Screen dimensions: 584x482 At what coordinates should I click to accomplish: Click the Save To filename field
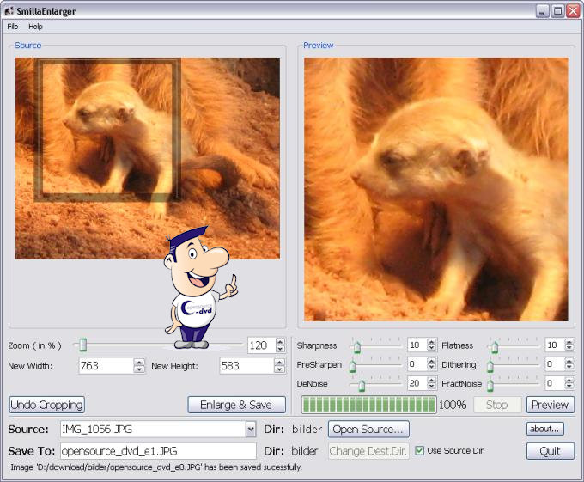point(157,451)
